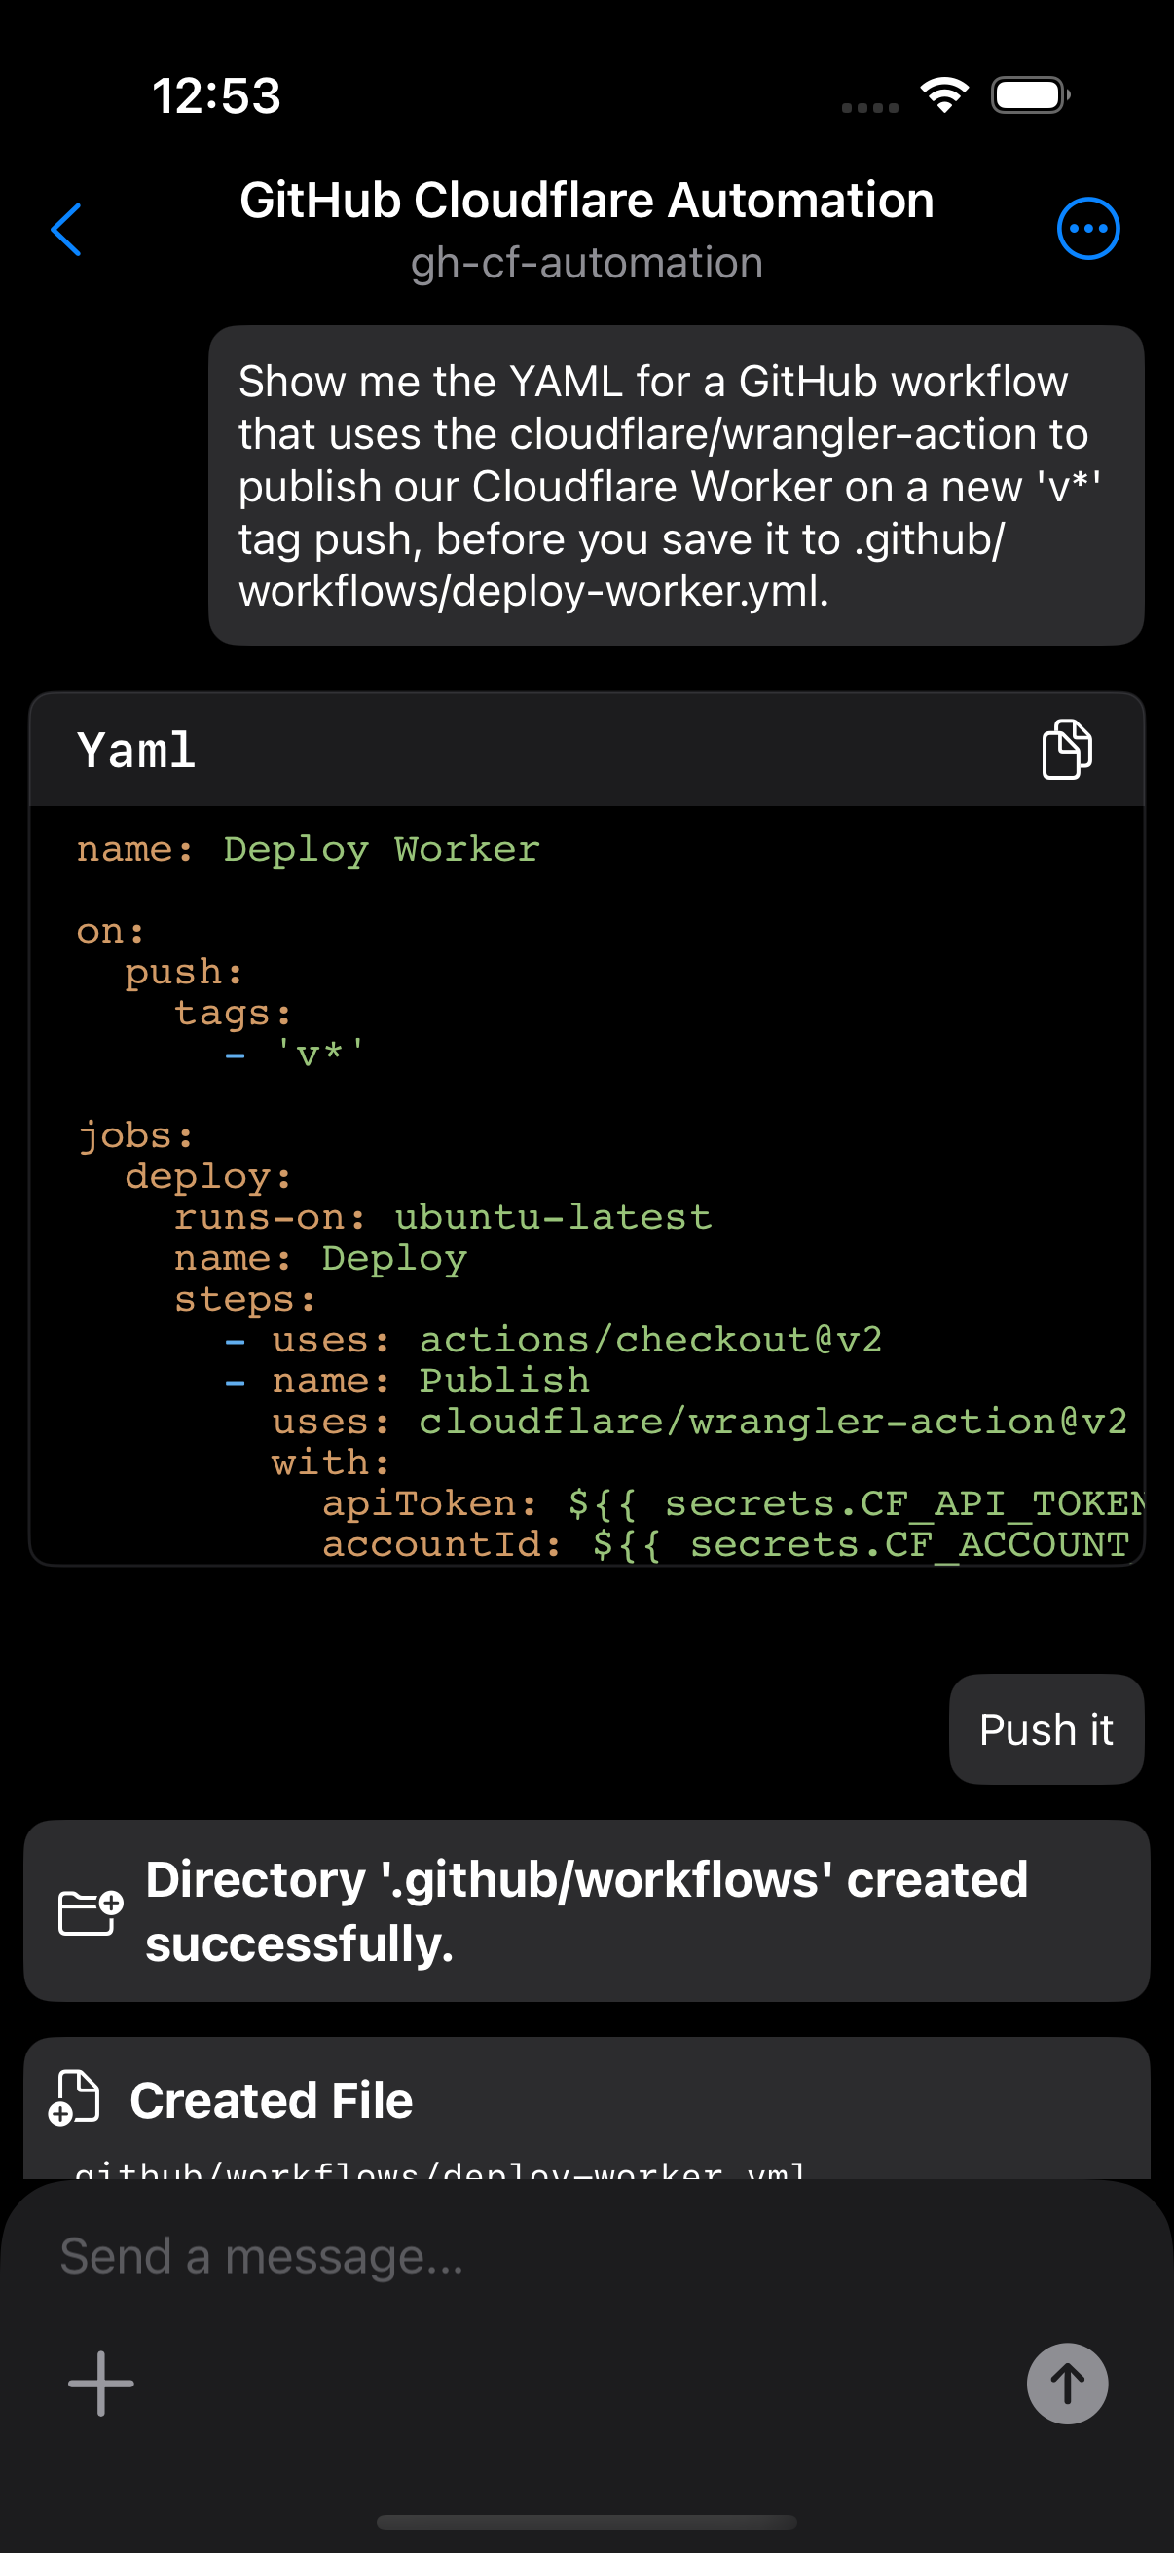The height and width of the screenshot is (2553, 1174).
Task: Expand the Created File card to see details
Action: point(586,2098)
